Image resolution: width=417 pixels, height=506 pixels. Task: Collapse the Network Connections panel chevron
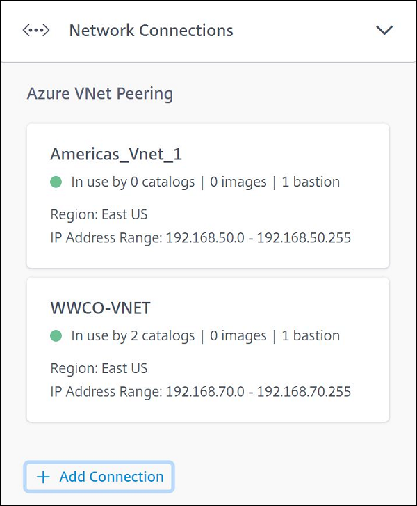tap(384, 31)
